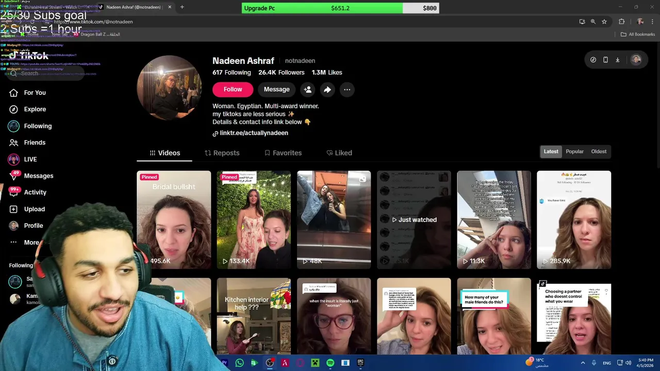Open pinned video with 133.4K views
660x371 pixels.
click(254, 220)
